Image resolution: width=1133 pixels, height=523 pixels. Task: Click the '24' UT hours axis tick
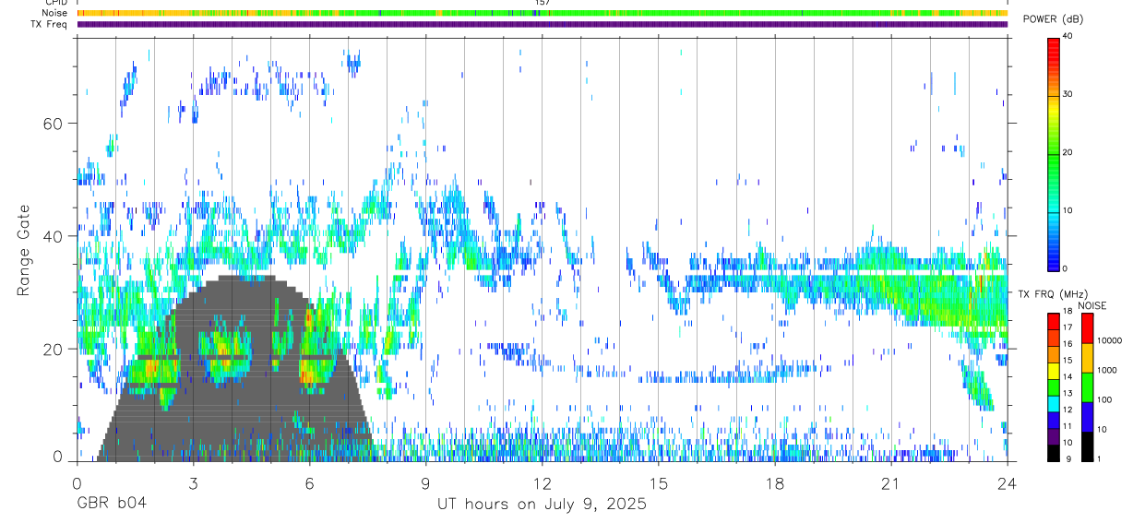tap(1008, 482)
